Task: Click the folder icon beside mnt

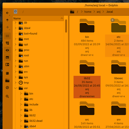Action: 21,39
